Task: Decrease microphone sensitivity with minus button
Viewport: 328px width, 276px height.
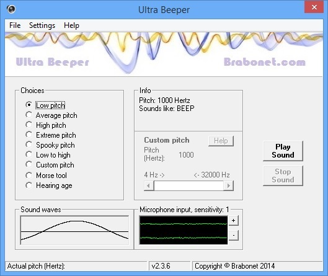Action: point(234,235)
